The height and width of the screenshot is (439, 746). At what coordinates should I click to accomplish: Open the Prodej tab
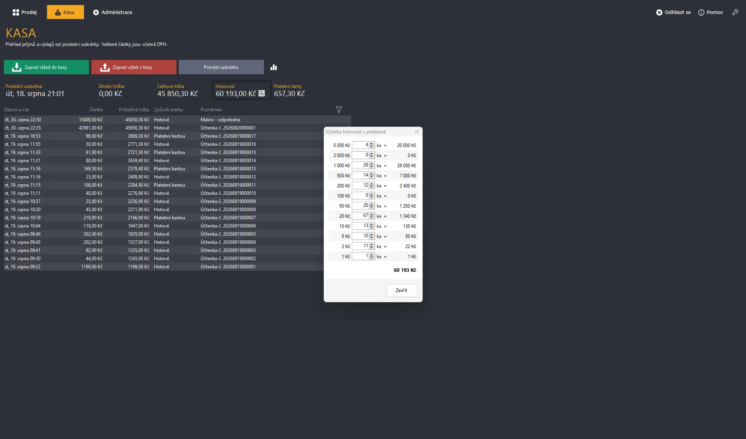coord(24,12)
